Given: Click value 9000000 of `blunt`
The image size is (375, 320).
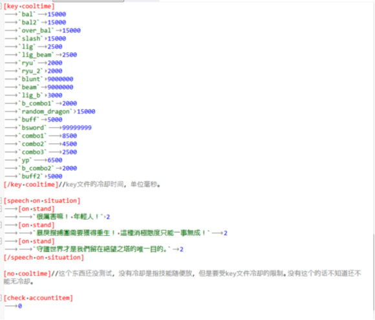Looking at the screenshot, I should 60,79.
